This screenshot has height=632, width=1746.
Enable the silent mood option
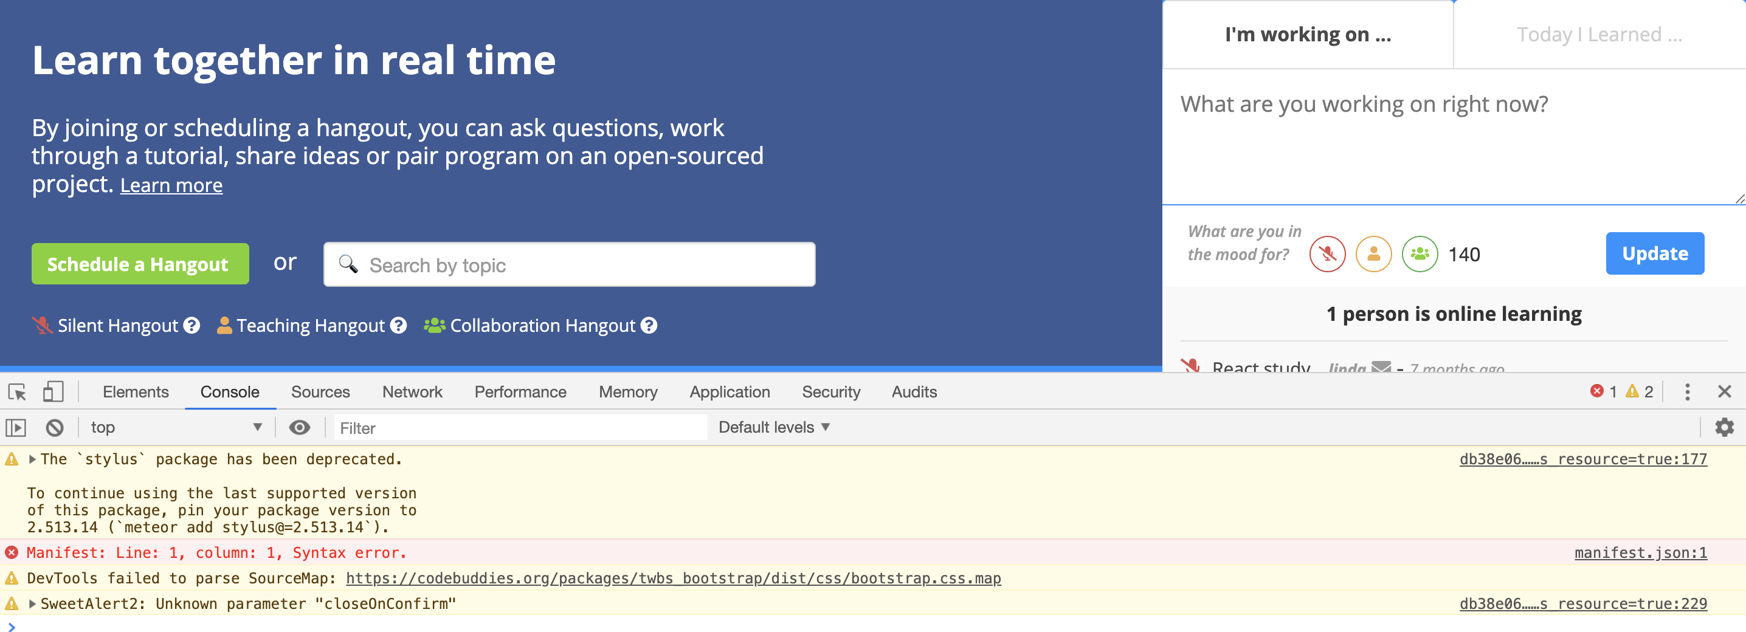[1327, 253]
